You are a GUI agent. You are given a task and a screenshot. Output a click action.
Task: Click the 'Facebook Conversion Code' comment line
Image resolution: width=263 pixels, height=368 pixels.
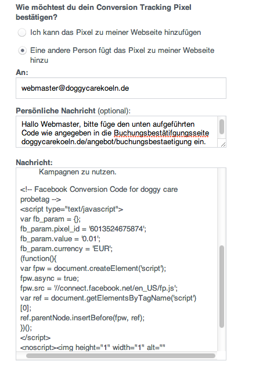pos(99,190)
